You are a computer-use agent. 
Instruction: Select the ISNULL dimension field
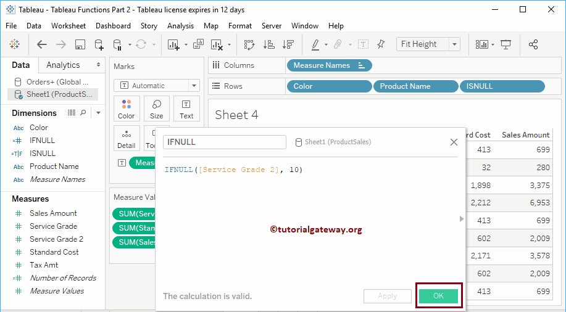pos(42,154)
